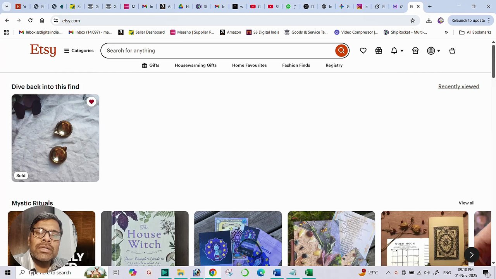496x279 pixels.
Task: Click the Etsy search input field
Action: tap(218, 51)
